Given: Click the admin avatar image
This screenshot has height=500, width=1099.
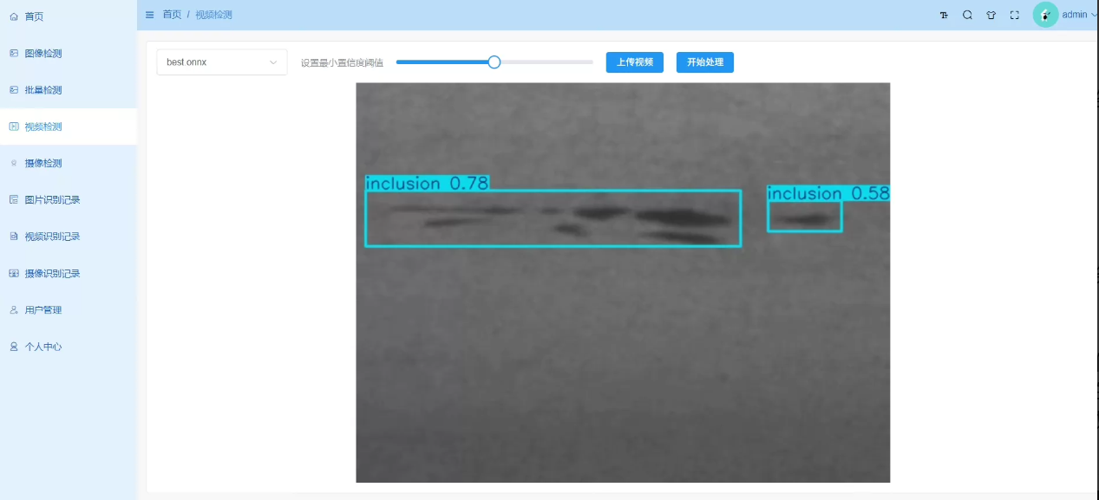Looking at the screenshot, I should pos(1045,15).
